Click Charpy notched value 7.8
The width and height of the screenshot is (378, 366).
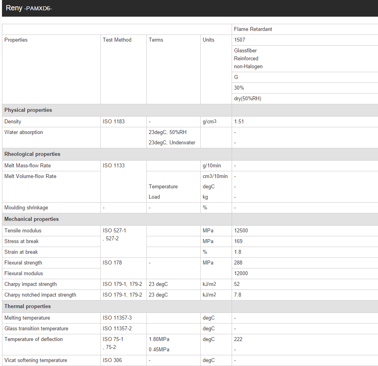tap(238, 295)
